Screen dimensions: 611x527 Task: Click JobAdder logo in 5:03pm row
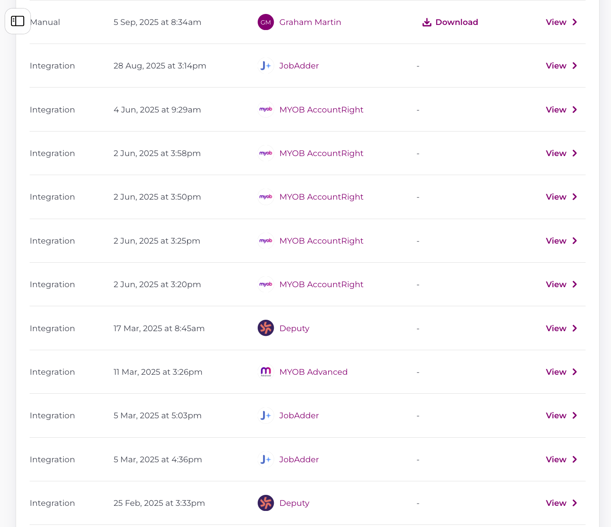pos(266,416)
